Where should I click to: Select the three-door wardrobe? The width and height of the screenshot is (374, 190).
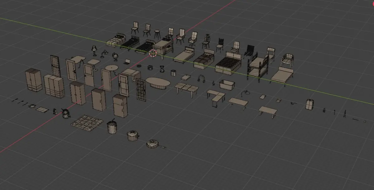54,86
